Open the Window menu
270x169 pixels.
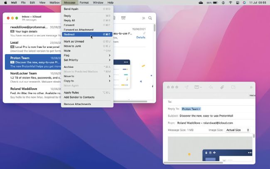pos(98,2)
